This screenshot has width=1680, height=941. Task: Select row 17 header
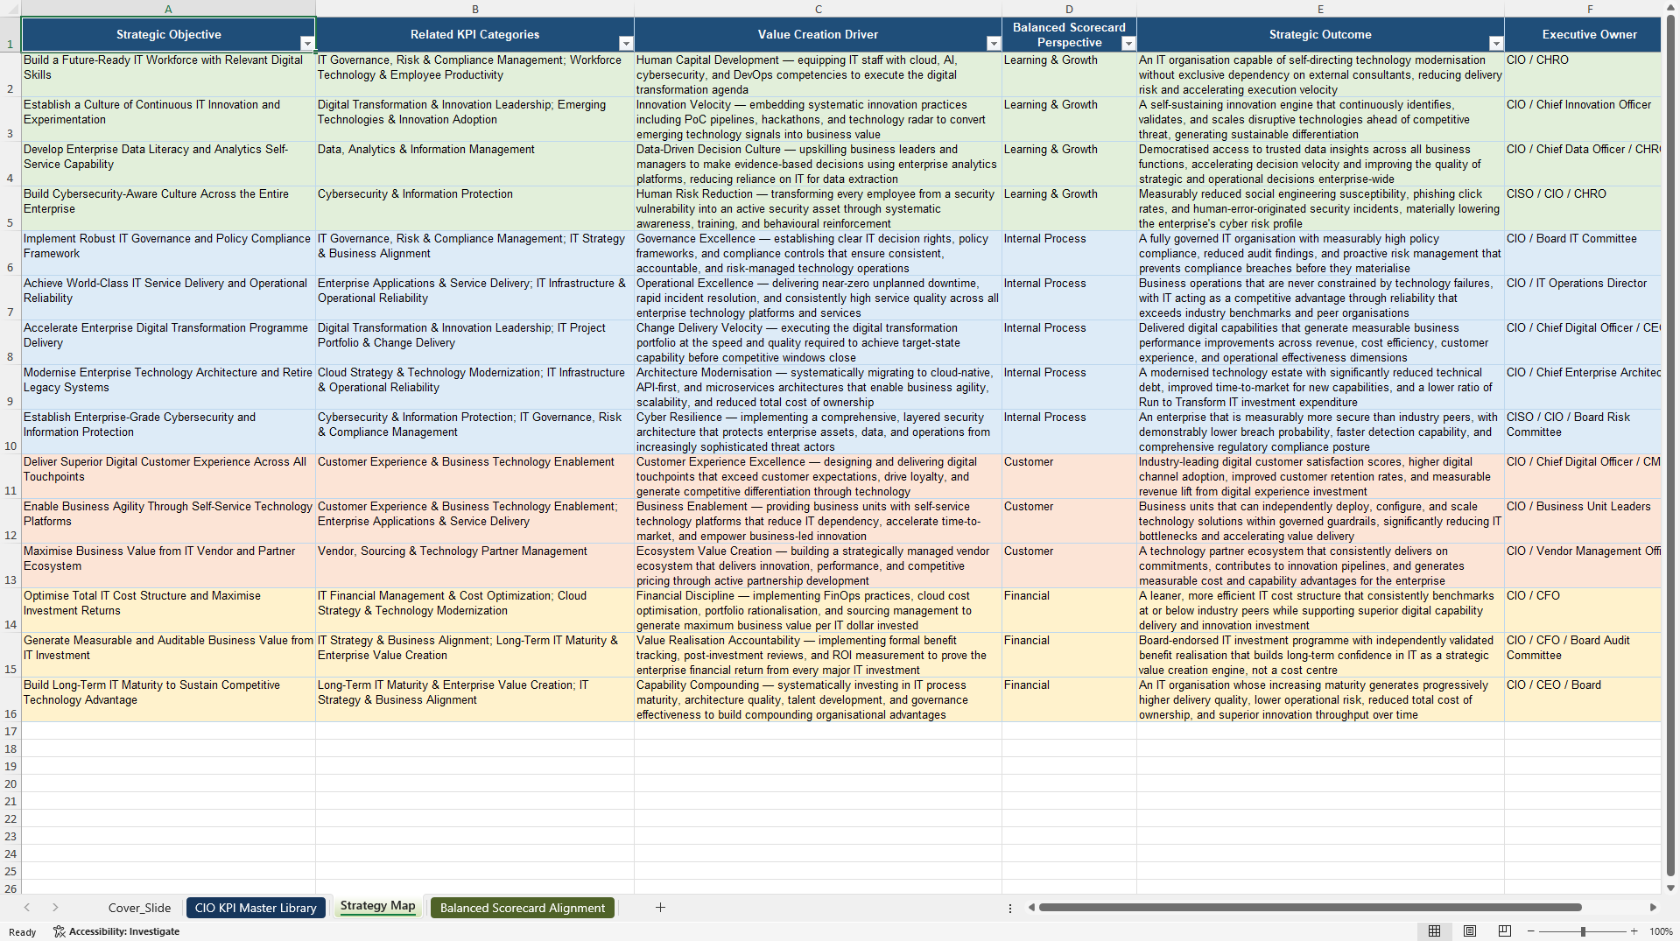coord(11,731)
